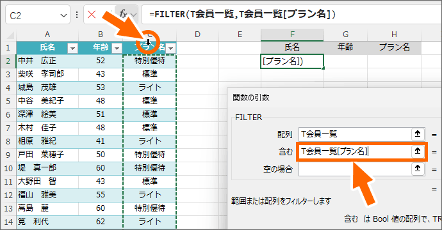This screenshot has height=230, width=442.
Task: Click age cell 41 in row 8
Action: [x=101, y=141]
